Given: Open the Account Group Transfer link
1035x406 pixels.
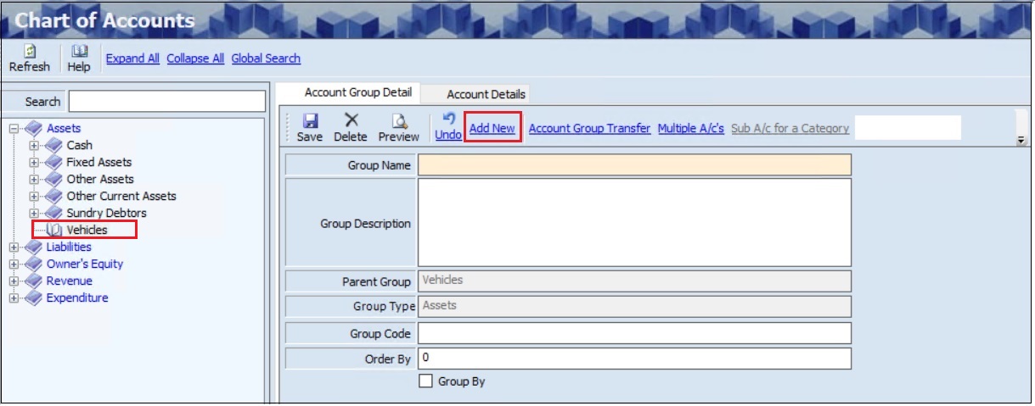Looking at the screenshot, I should pos(589,128).
